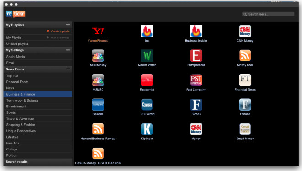The image size is (302, 171).
Task: Collapse the My Settings section
Action: pyautogui.click(x=68, y=50)
